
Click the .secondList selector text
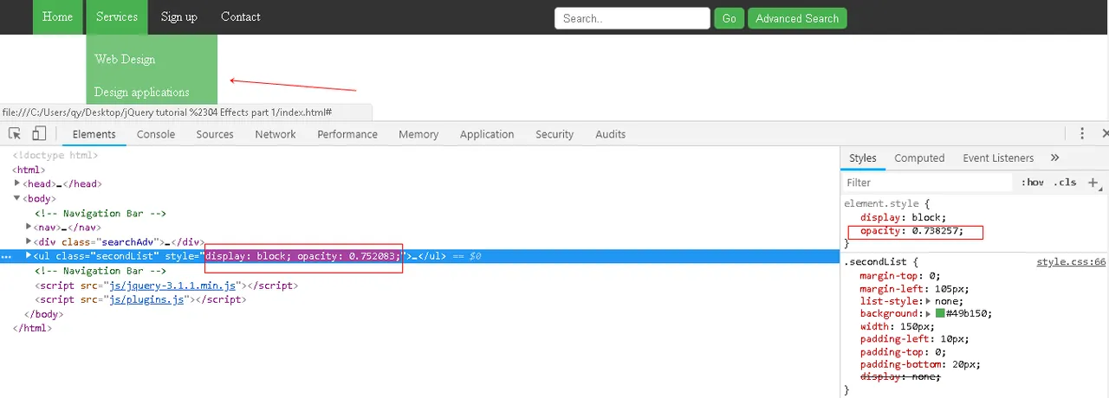[876, 261]
